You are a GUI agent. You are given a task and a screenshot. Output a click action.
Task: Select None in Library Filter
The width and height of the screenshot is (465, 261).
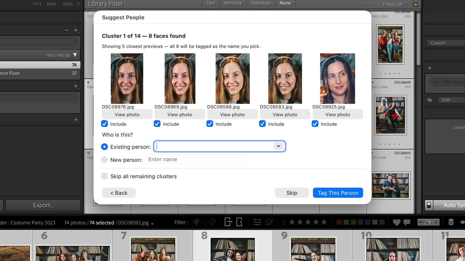click(x=285, y=3)
